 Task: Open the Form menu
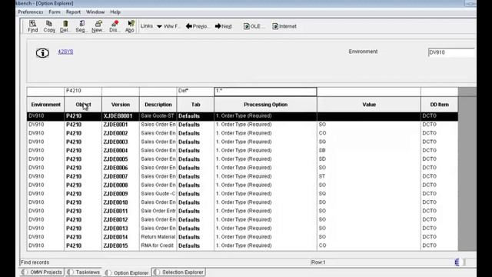[55, 12]
